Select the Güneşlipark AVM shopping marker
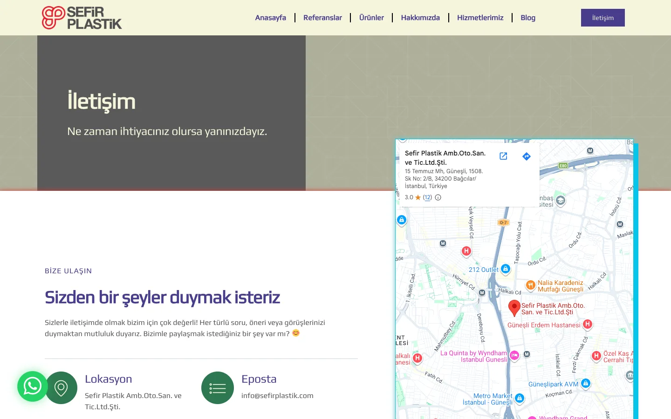Viewport: 671px width, 419px height. (586, 383)
